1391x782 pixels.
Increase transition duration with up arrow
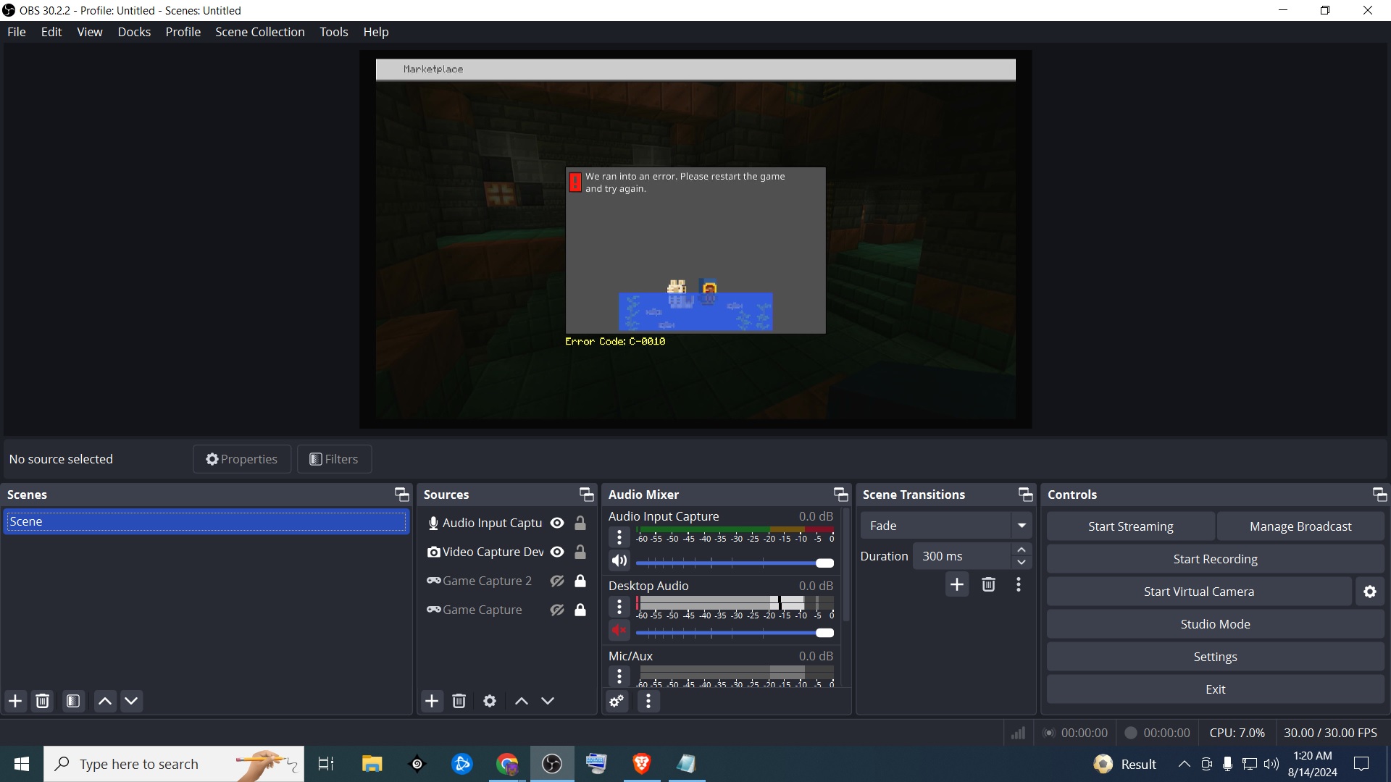[x=1022, y=550]
